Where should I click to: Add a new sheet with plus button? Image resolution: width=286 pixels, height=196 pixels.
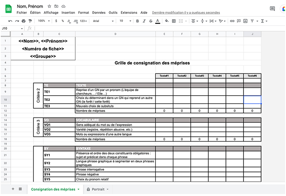coord(13,189)
